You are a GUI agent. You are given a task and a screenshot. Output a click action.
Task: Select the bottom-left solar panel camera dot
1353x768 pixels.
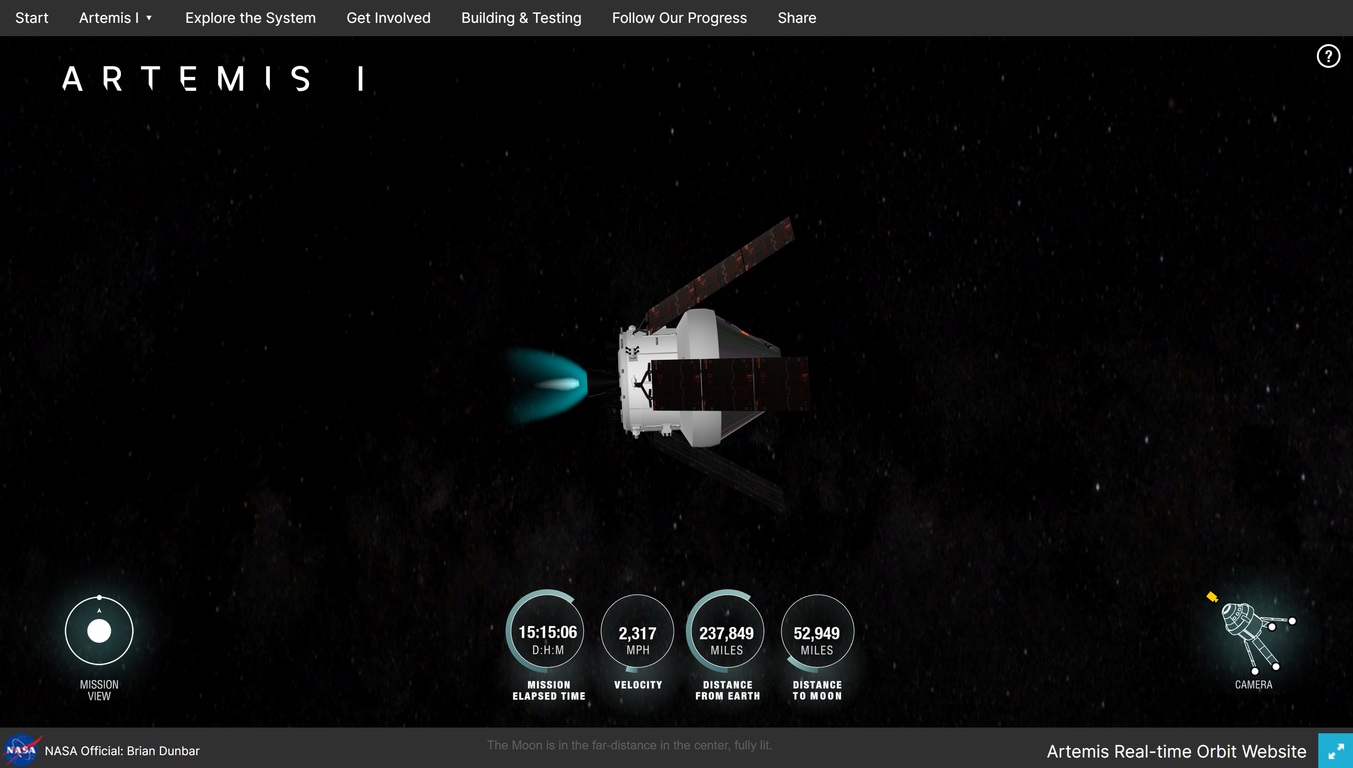point(1255,671)
